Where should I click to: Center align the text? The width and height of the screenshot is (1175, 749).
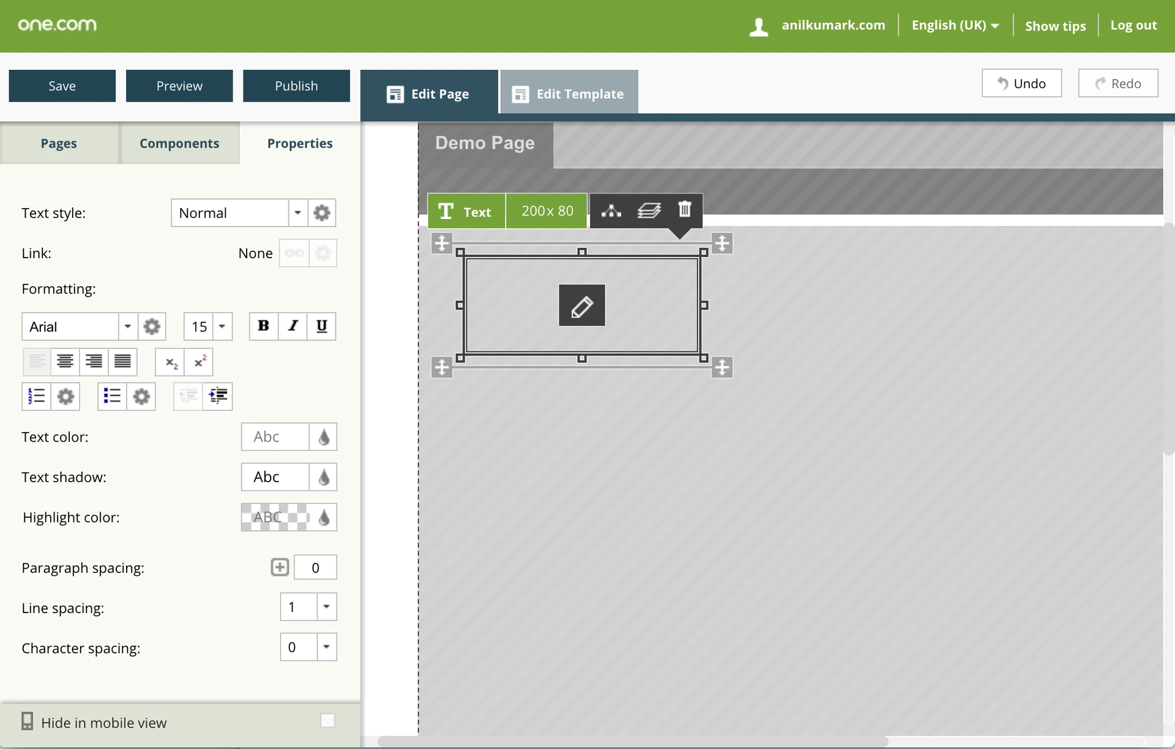click(x=65, y=362)
